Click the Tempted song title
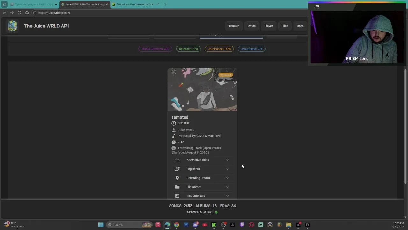The width and height of the screenshot is (408, 230). 180,117
